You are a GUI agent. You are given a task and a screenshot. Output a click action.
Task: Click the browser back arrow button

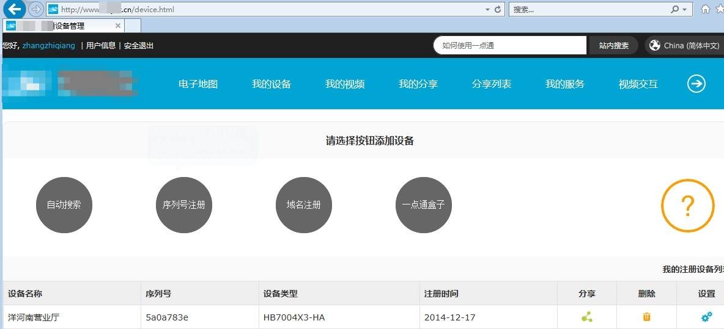15,9
